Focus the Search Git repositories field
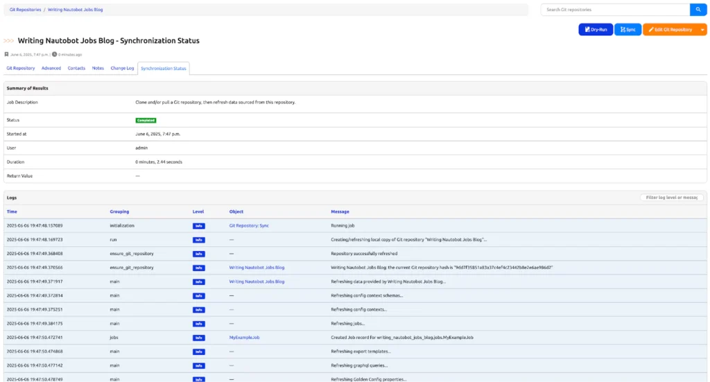The height and width of the screenshot is (382, 710). pyautogui.click(x=615, y=10)
